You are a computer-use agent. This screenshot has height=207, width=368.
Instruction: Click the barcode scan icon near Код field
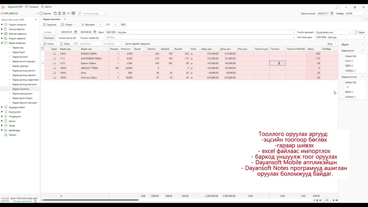76,44
